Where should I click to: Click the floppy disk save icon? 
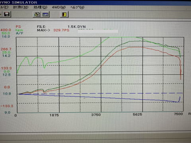[x=7, y=14]
